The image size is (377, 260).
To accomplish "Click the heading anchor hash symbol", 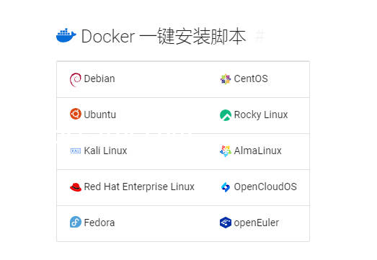I will pos(260,36).
